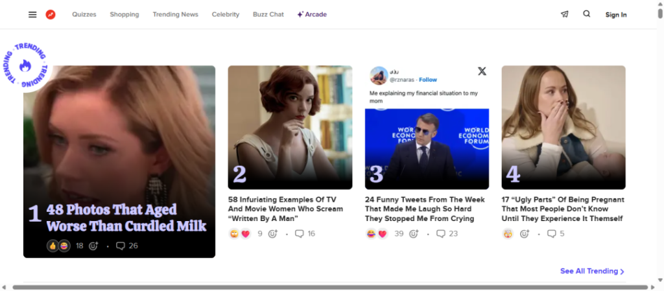Add reaction to Written By A Man article
This screenshot has width=664, height=291.
pos(273,234)
